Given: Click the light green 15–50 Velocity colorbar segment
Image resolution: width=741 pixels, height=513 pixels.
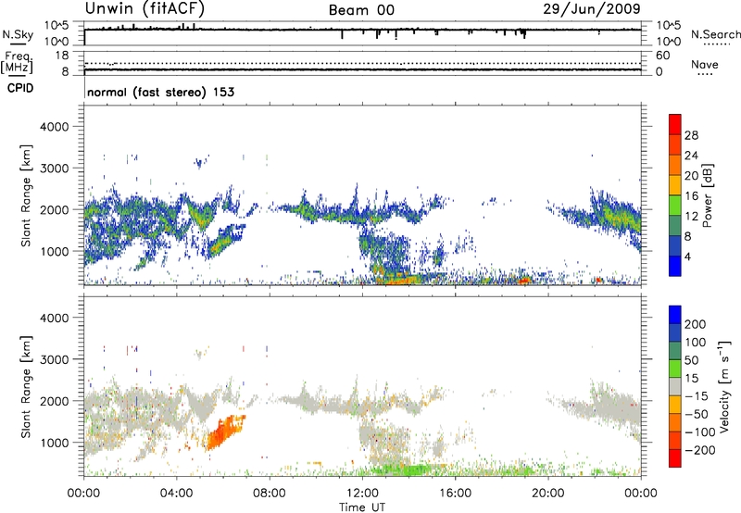Looking at the screenshot, I should point(675,369).
